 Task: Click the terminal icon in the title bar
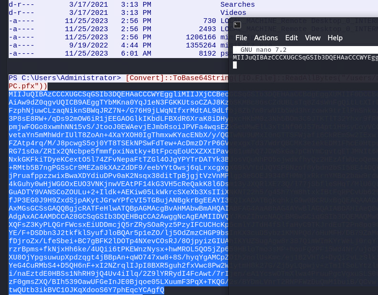237,24
